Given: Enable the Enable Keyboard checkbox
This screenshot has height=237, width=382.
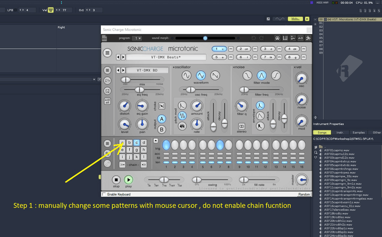Looking at the screenshot, I should click(104, 194).
